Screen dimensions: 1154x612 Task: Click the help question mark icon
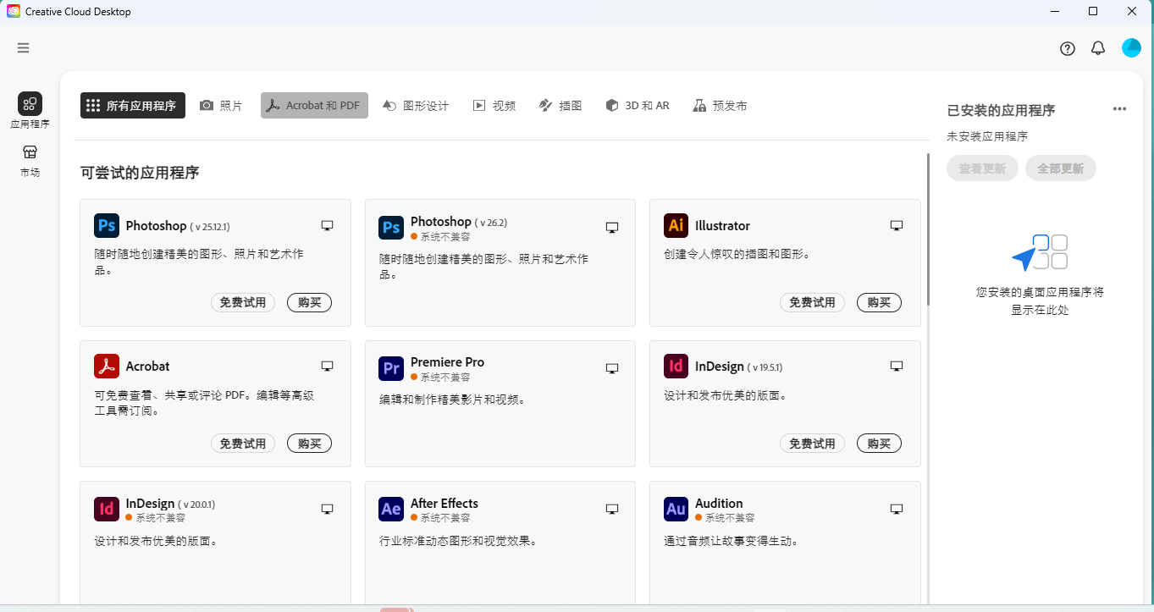pos(1068,48)
